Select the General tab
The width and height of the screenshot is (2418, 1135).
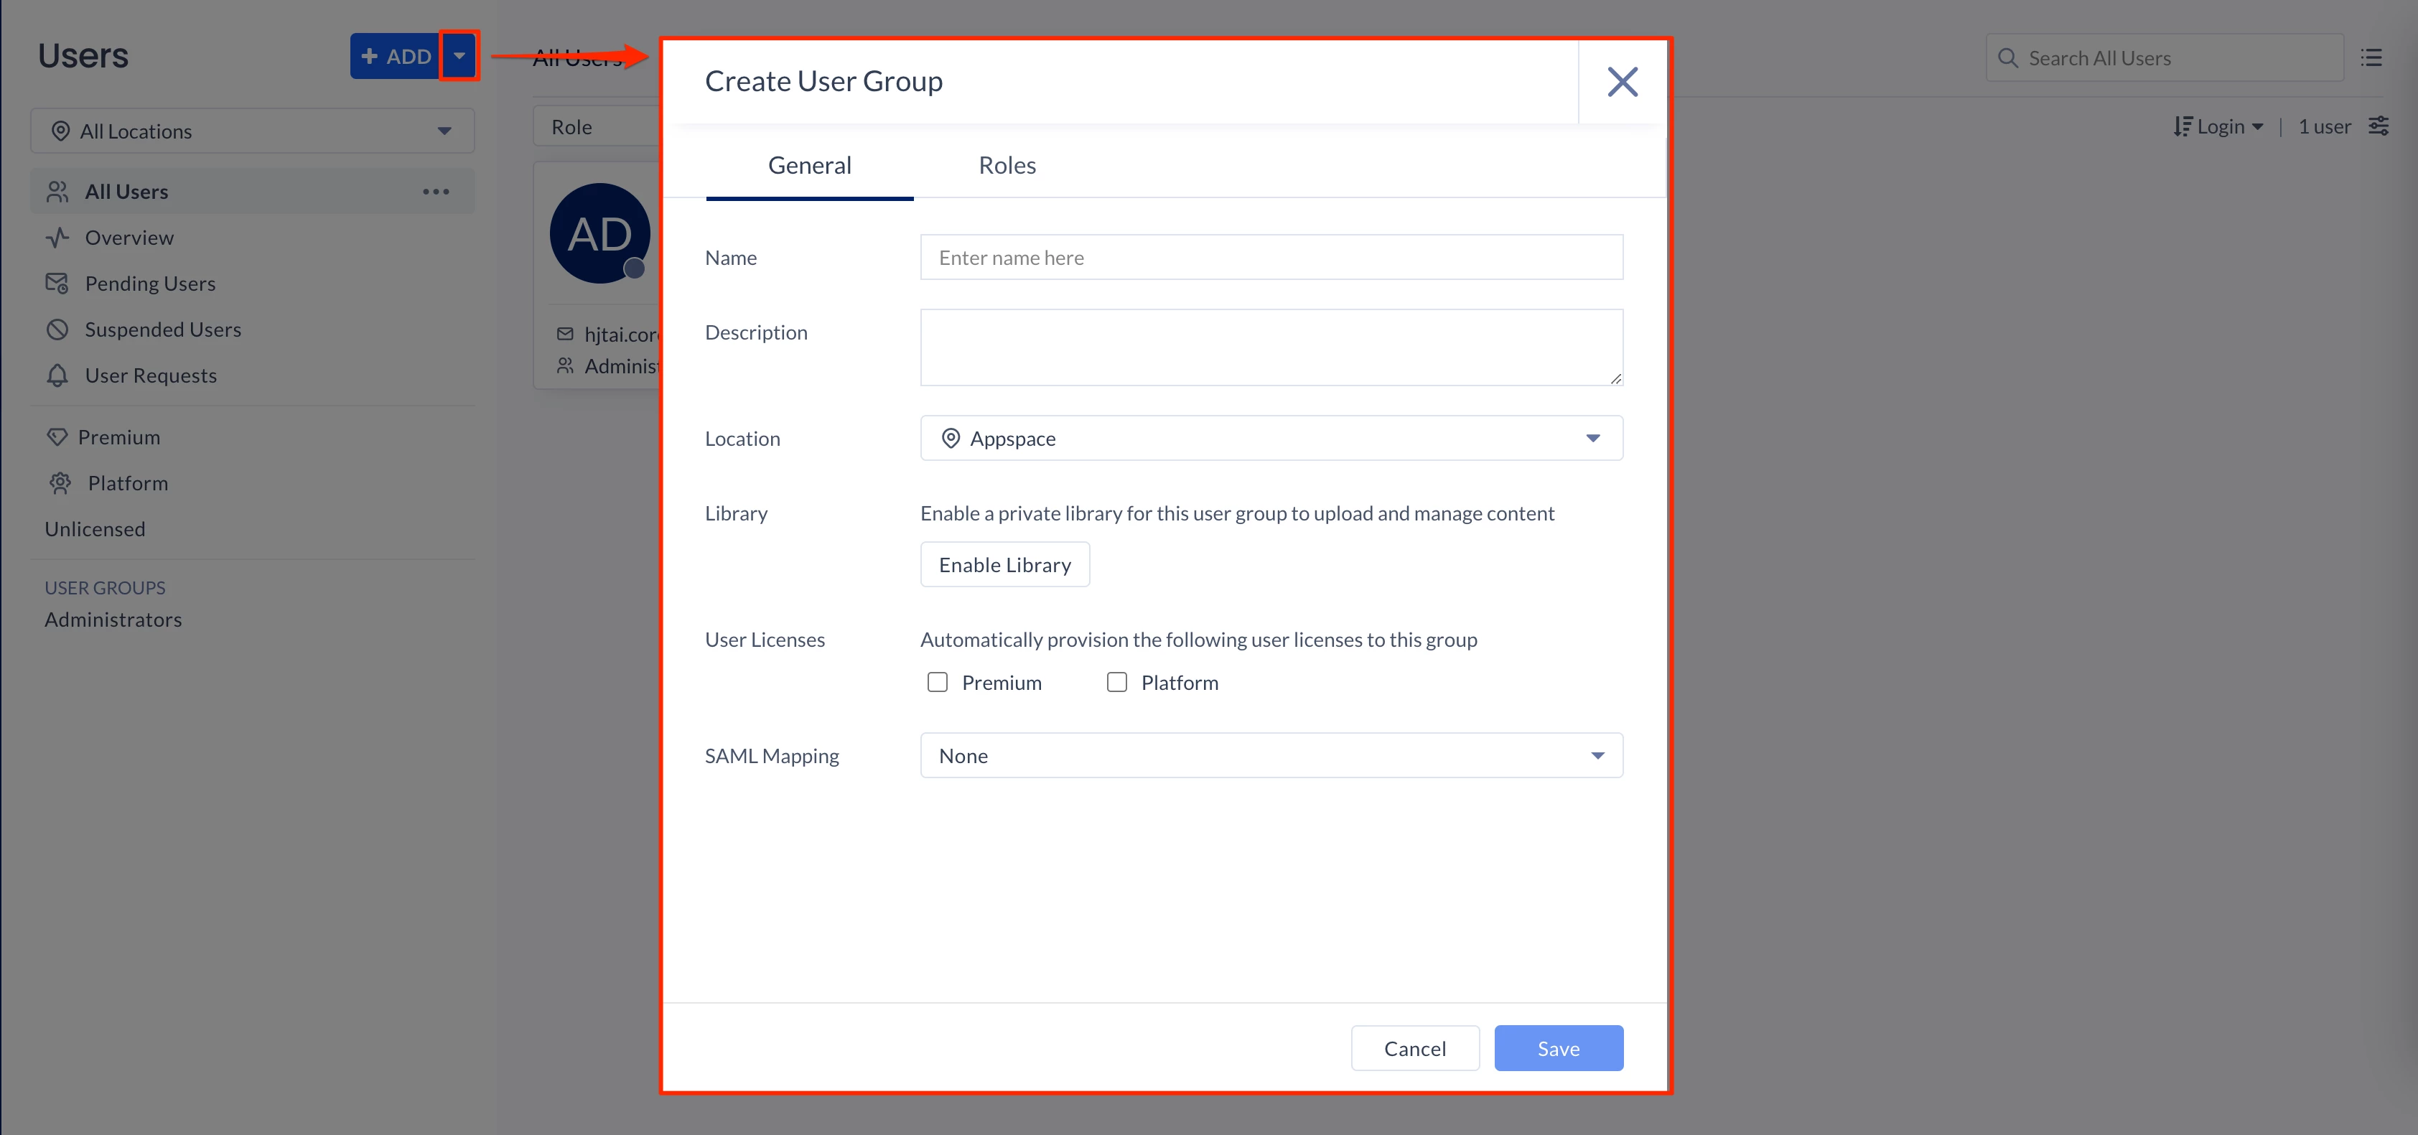click(809, 165)
